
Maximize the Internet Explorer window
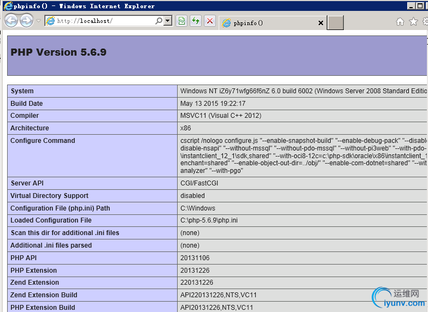(420, 5)
